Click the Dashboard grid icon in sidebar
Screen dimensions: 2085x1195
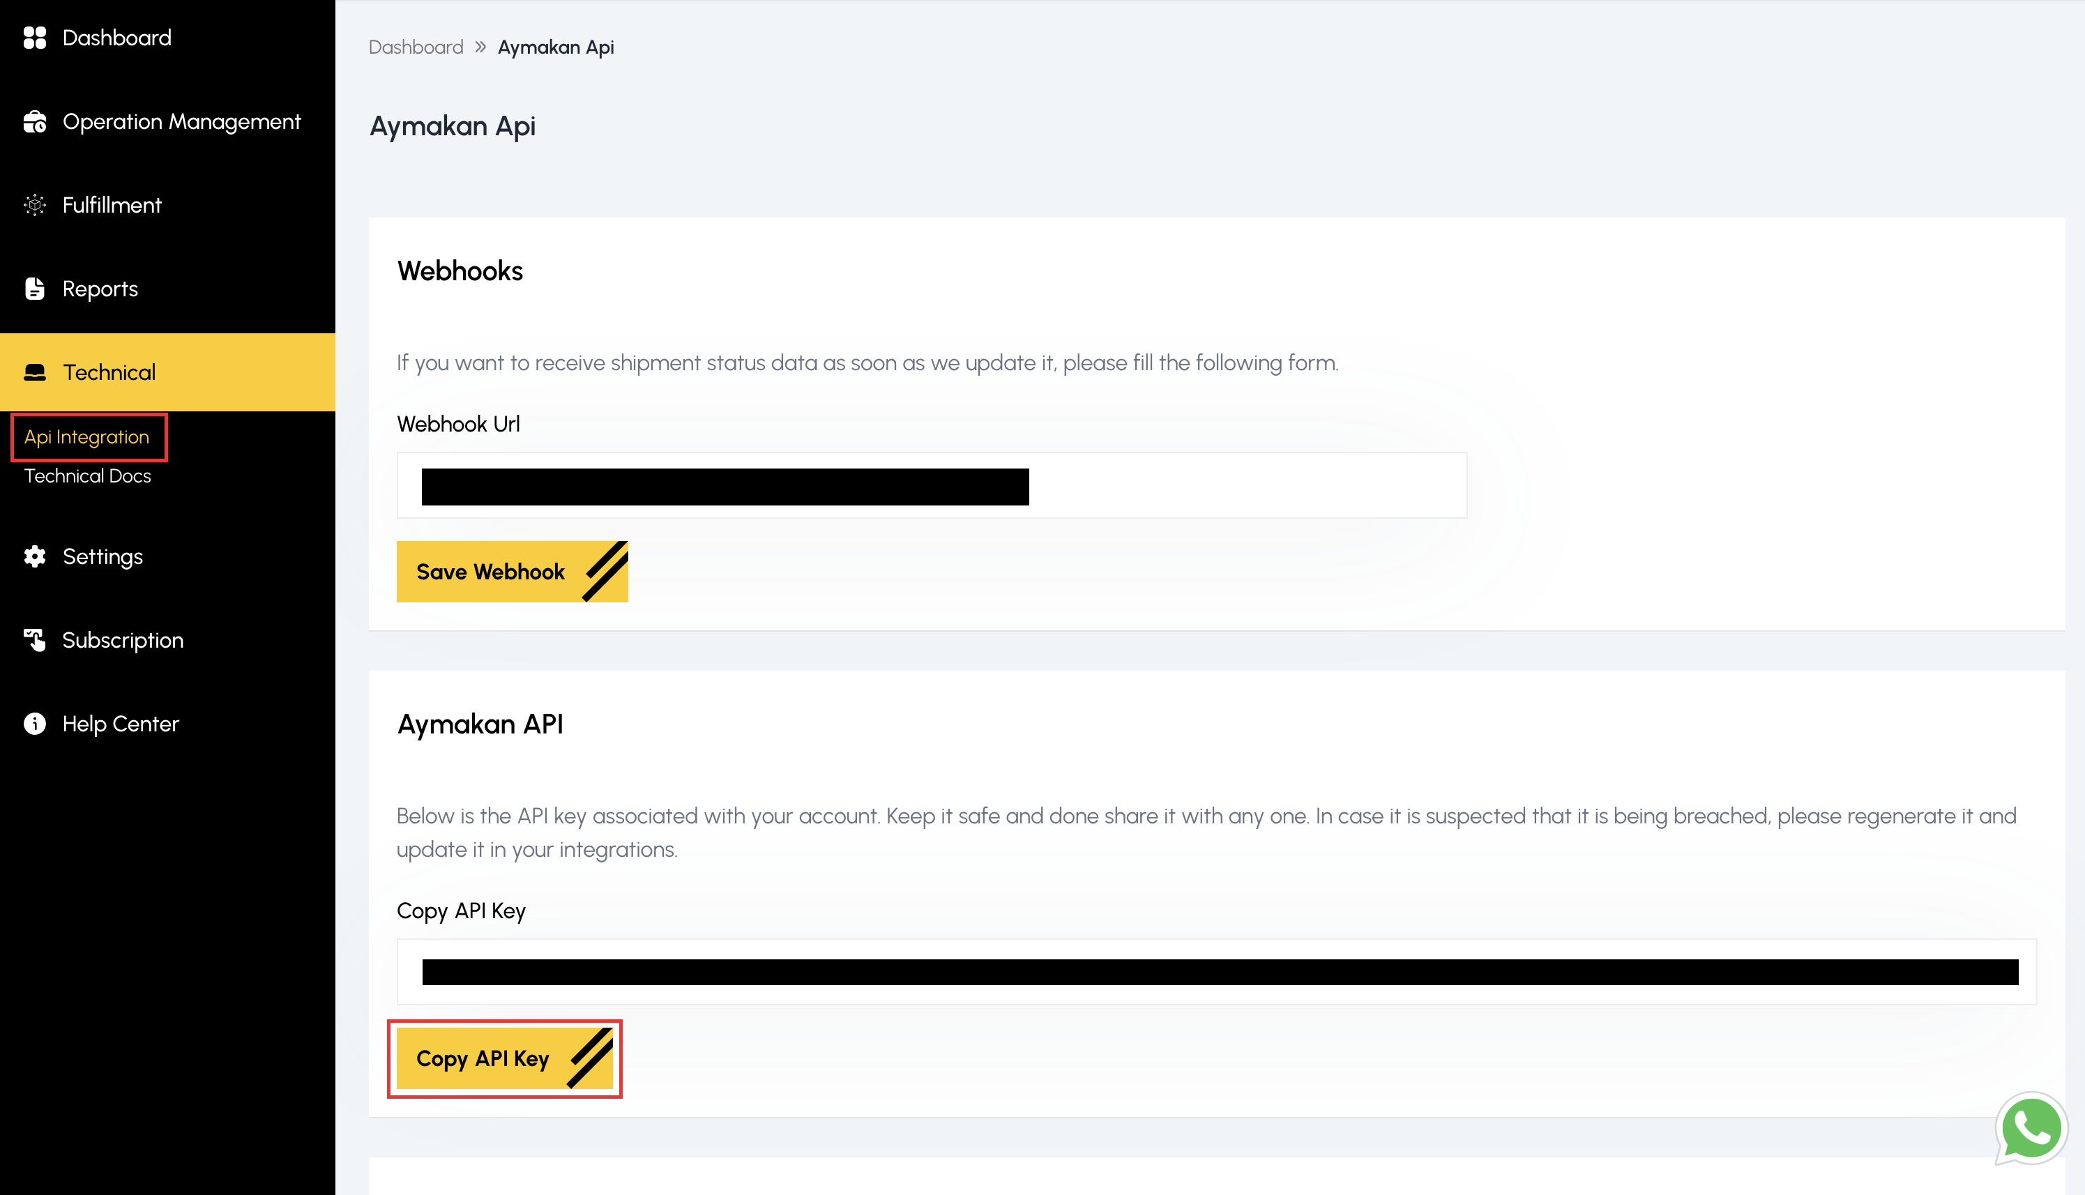click(34, 38)
